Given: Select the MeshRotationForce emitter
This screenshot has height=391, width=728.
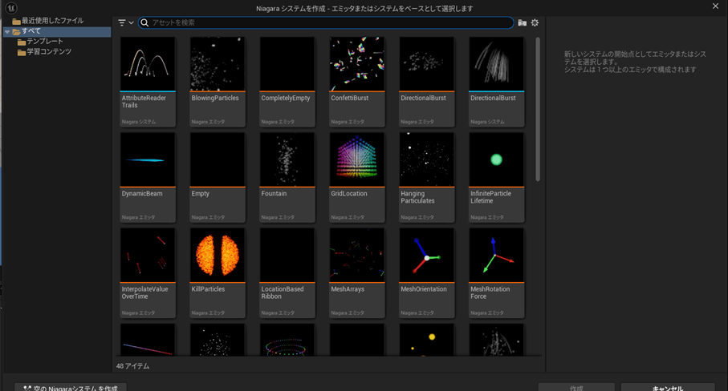Looking at the screenshot, I should pyautogui.click(x=496, y=272).
